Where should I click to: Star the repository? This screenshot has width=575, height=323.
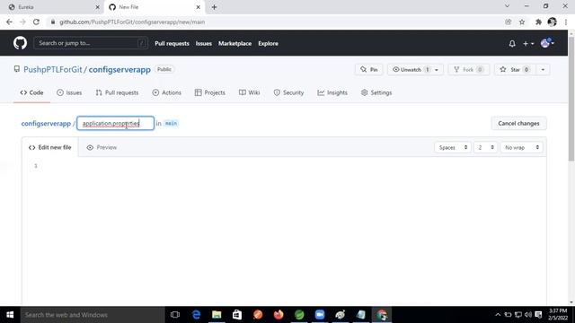tap(515, 70)
